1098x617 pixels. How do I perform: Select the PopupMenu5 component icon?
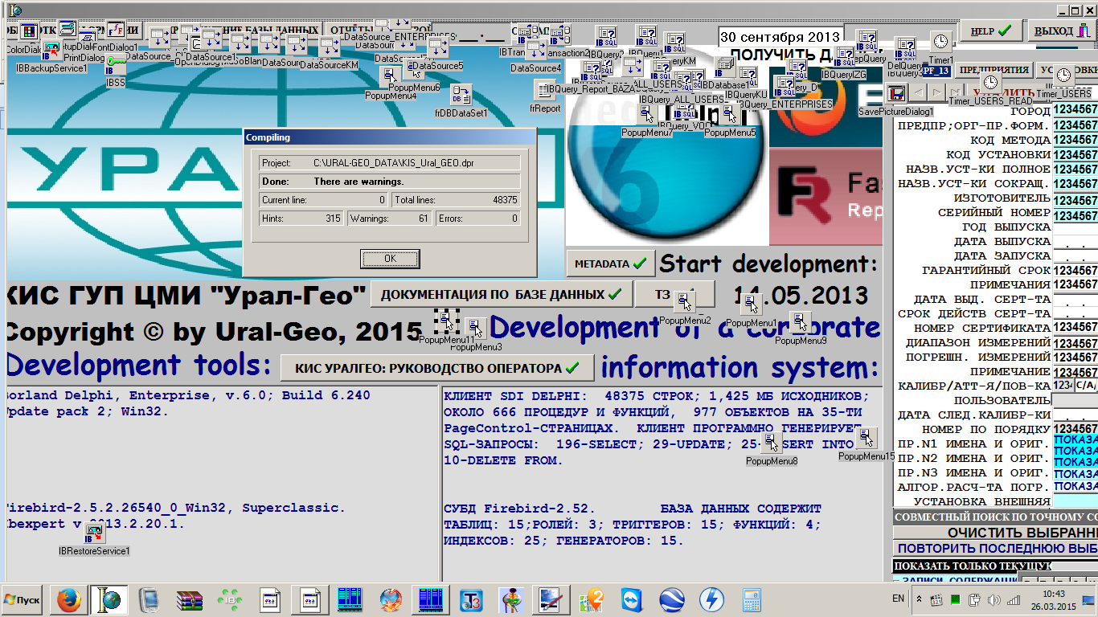pos(730,114)
